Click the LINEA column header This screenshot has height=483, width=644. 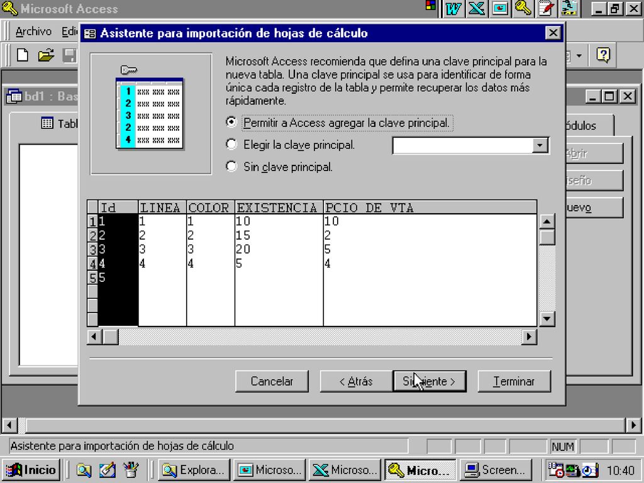(162, 208)
